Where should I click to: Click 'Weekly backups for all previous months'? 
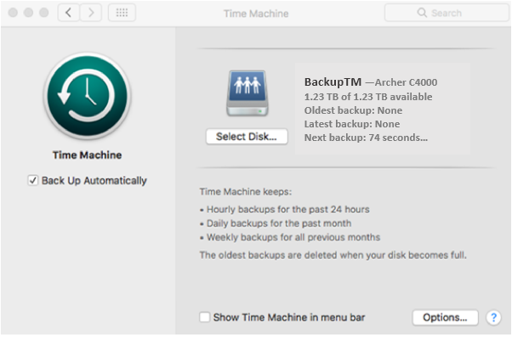pos(293,238)
